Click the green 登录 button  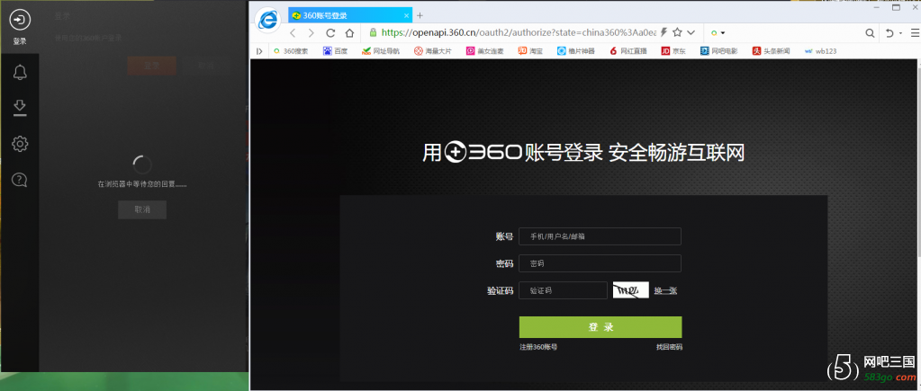[600, 327]
